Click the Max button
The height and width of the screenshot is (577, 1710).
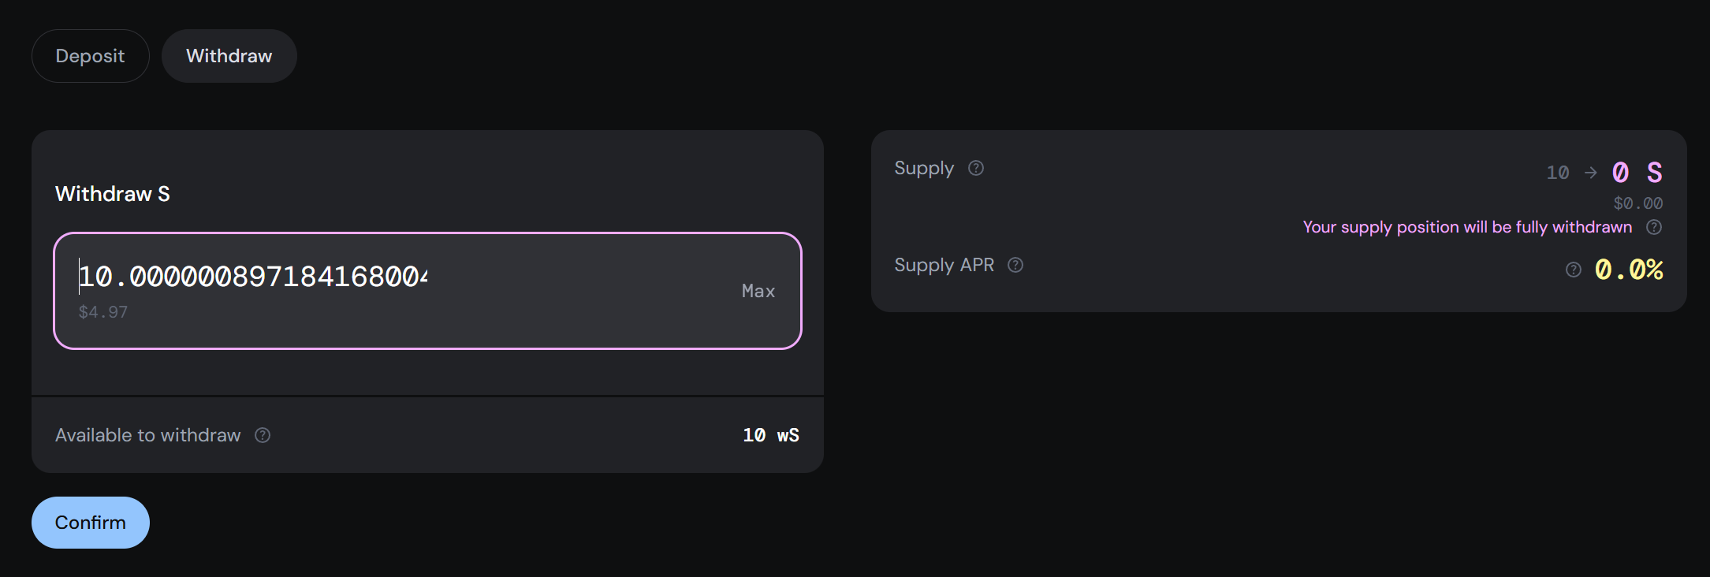click(x=758, y=290)
